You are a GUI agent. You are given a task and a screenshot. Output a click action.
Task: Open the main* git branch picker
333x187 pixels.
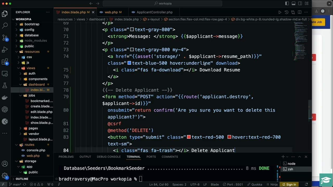(15, 184)
